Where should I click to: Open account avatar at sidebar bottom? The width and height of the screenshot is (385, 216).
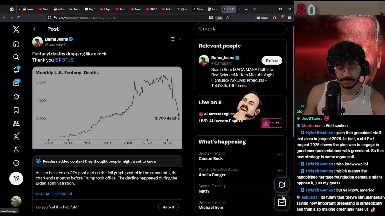(16, 202)
